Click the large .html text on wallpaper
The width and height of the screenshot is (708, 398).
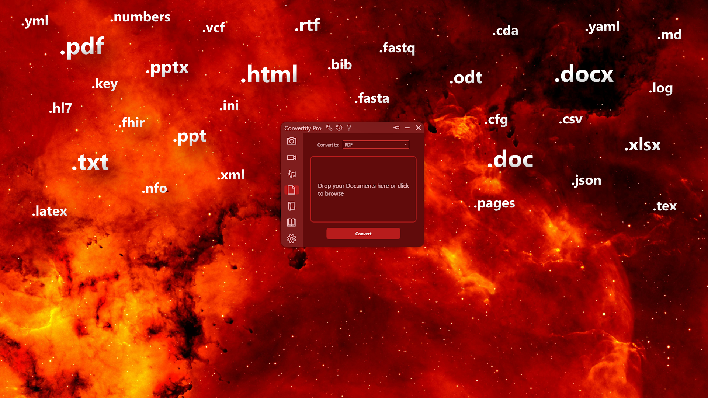click(x=269, y=74)
